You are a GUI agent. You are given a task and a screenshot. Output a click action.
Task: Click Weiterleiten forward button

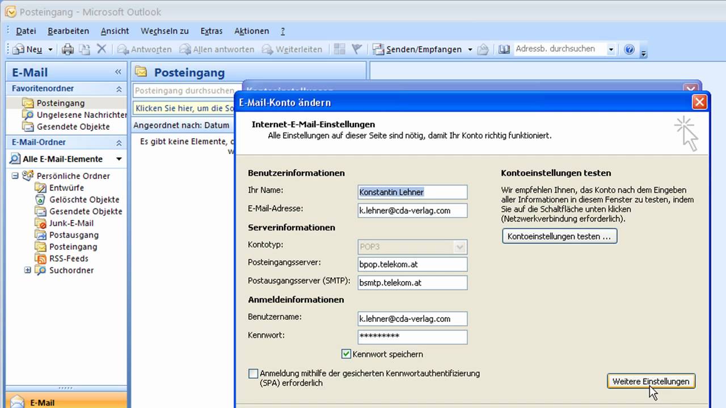(x=292, y=49)
